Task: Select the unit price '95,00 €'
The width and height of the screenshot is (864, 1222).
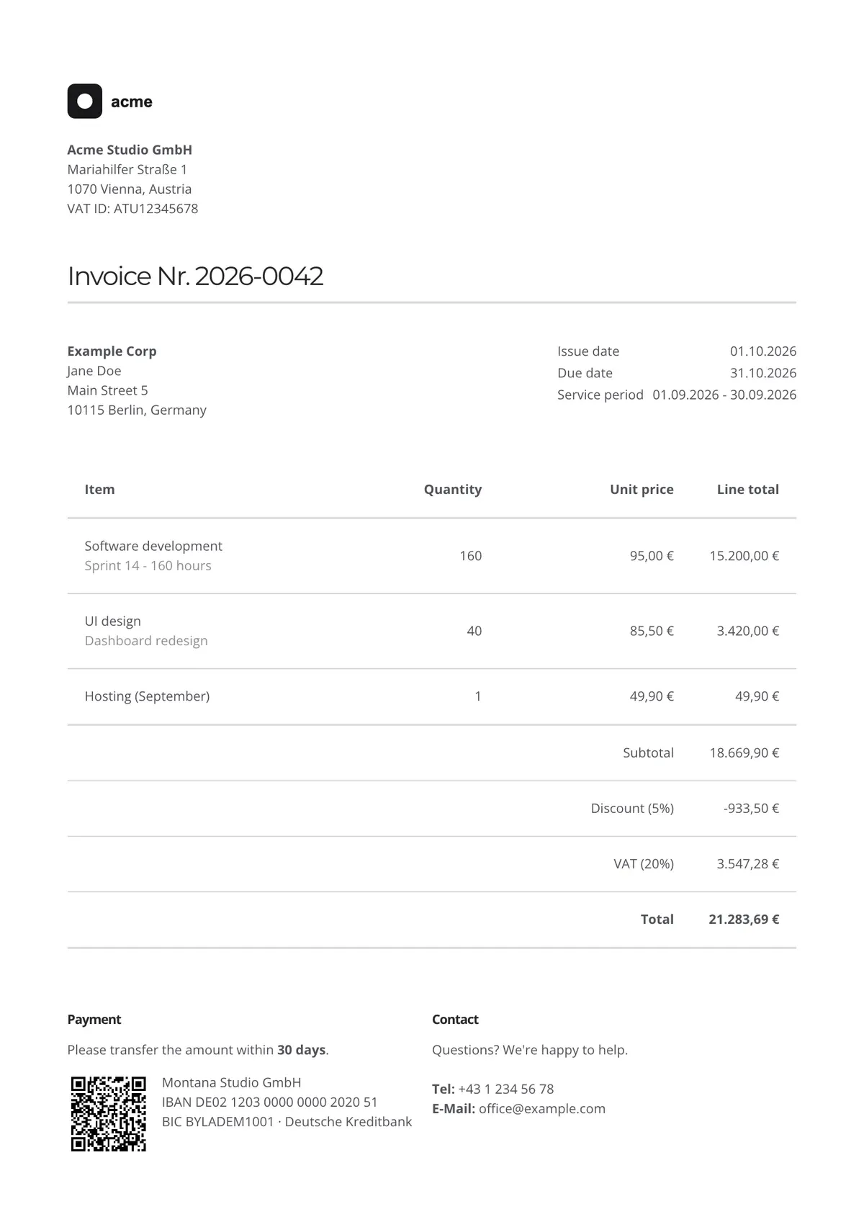Action: (x=652, y=556)
